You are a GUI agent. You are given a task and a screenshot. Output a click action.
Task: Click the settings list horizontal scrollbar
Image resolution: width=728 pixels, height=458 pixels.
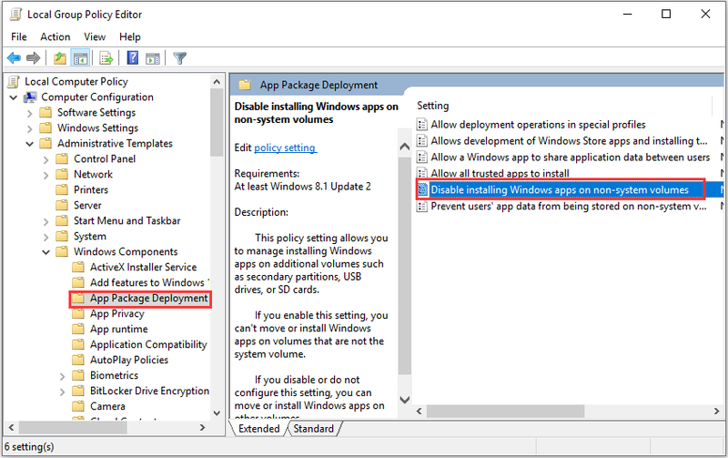506,411
